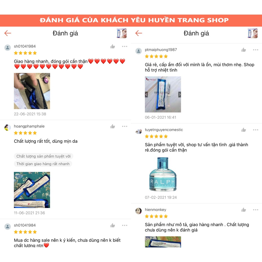This screenshot has height=262, width=262.
Task: Open the RALPH perfume review photo
Action: point(163,174)
